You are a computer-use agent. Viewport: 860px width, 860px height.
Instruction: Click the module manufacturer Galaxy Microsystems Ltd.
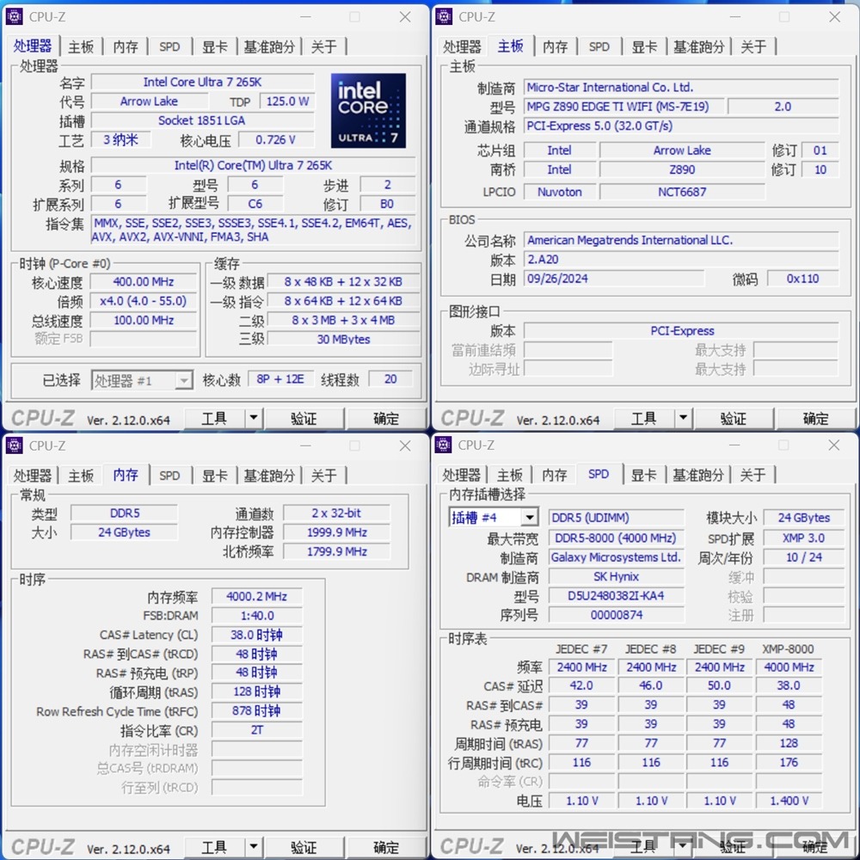[x=617, y=557]
